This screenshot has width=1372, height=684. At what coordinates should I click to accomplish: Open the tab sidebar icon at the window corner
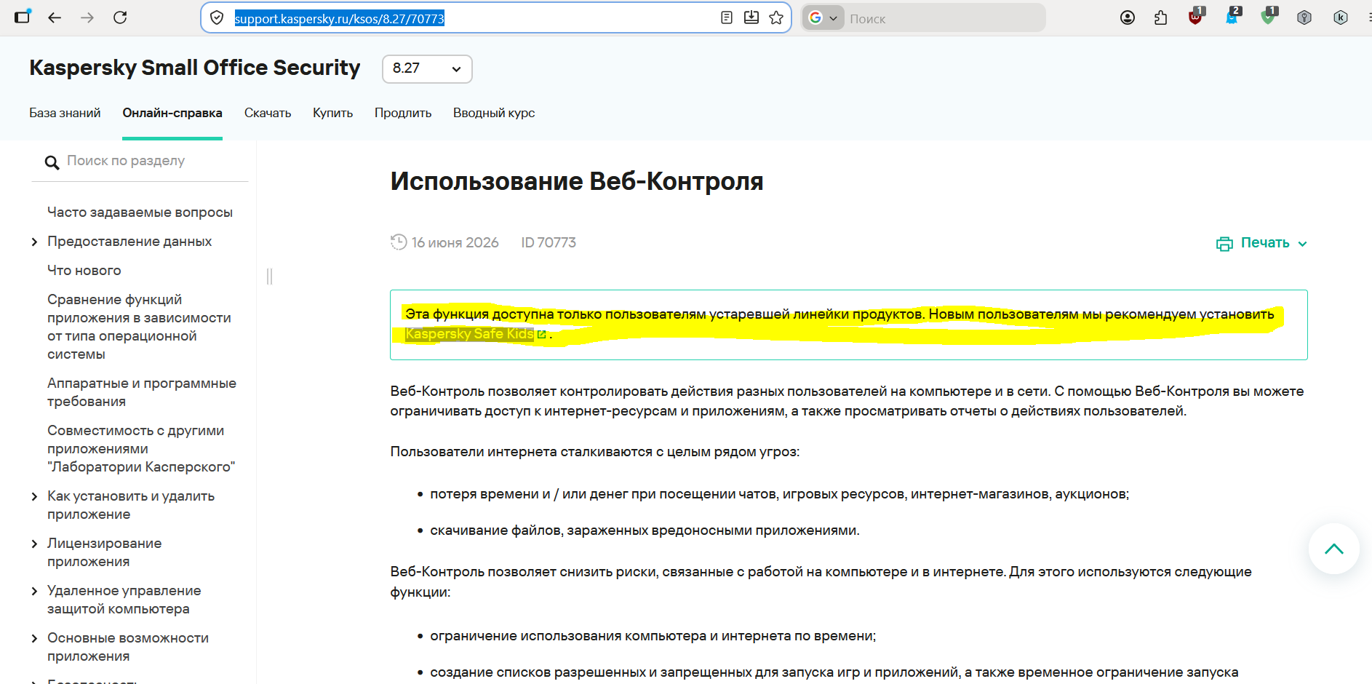(23, 17)
